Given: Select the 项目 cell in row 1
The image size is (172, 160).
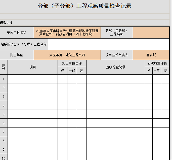Looking at the screenshot, I should tap(33, 79).
